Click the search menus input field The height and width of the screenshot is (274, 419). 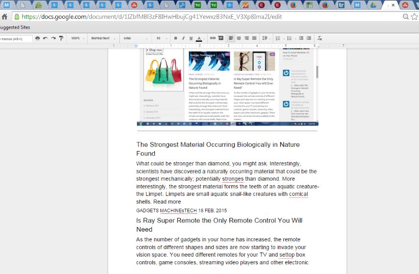(15, 38)
